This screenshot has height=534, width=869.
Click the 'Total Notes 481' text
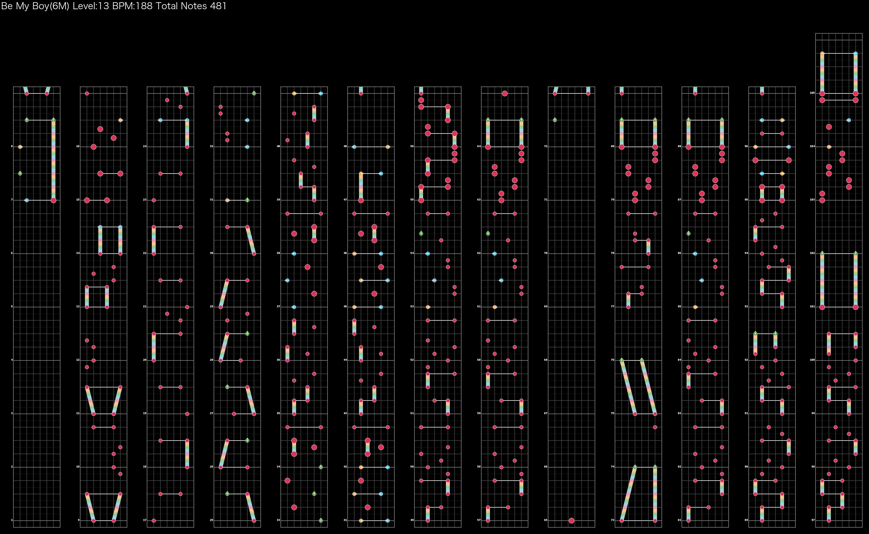[x=191, y=6]
